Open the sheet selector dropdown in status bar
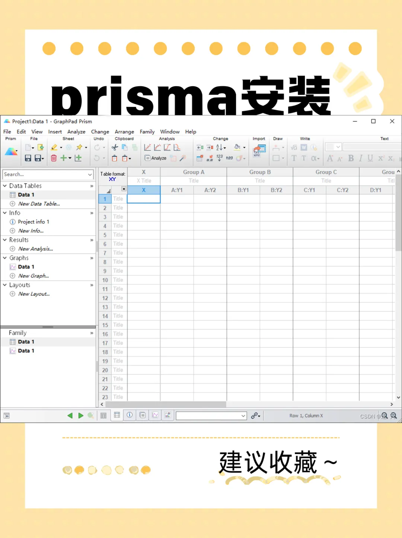 pos(243,416)
